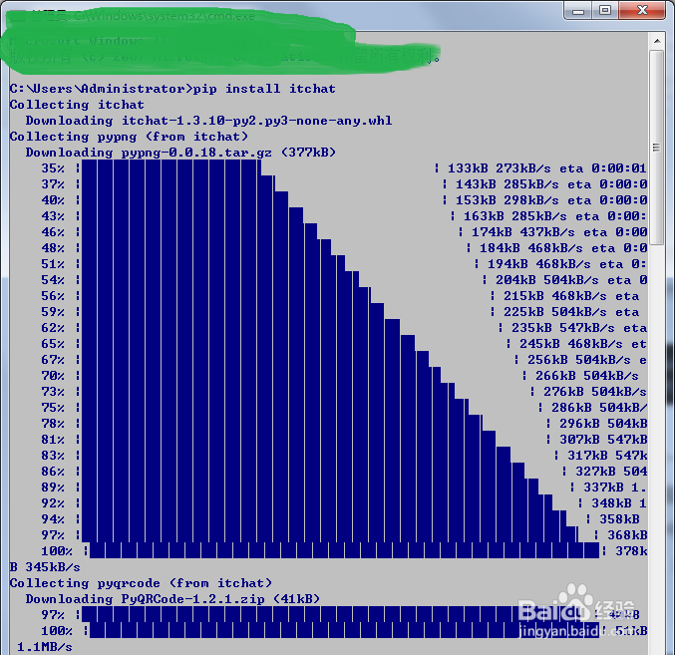The width and height of the screenshot is (675, 655).
Task: Click the '163kB 285kB/s' download status
Action: [514, 216]
